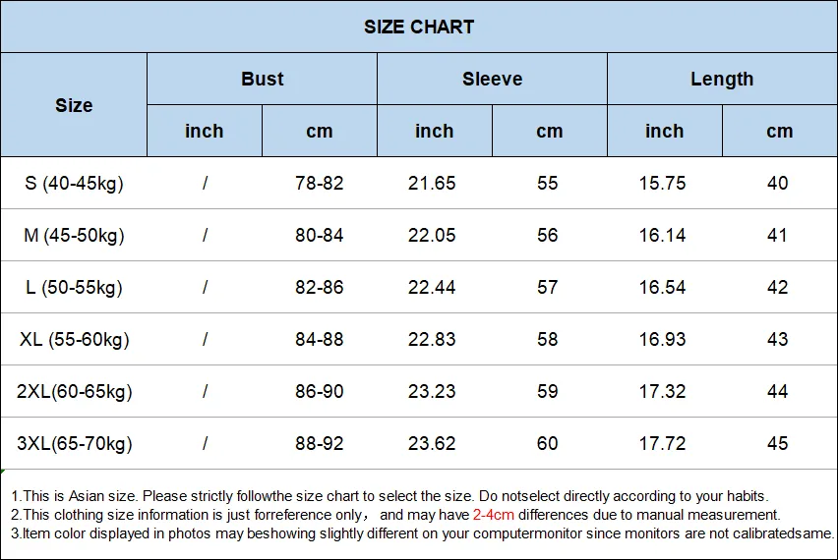Click the SIZE CHART title header
The image size is (838, 560).
click(x=419, y=27)
